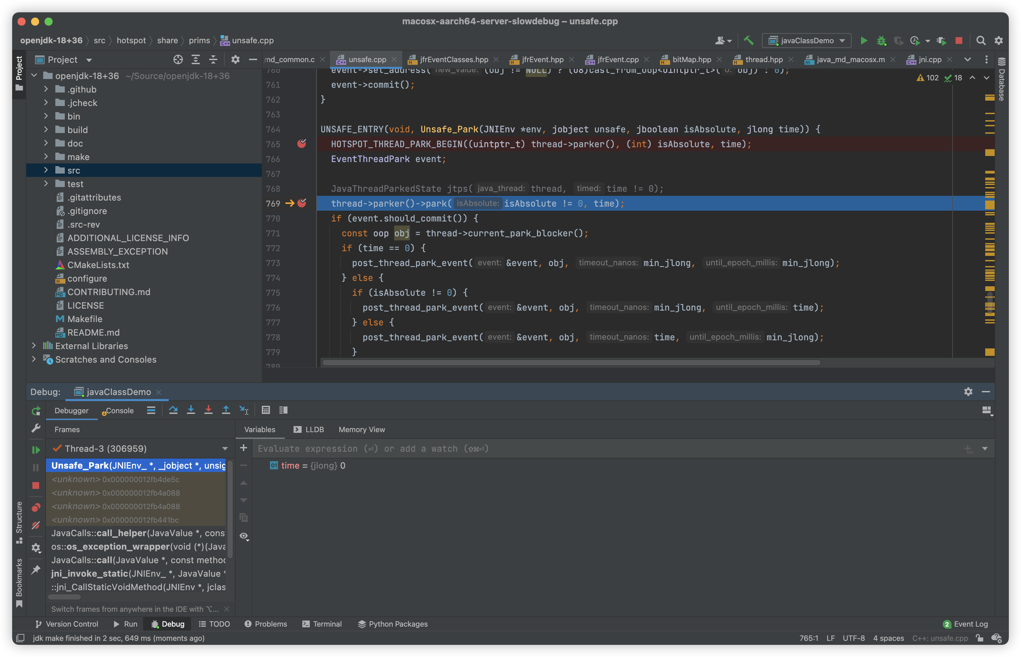Open the Terminal tool window button
The image size is (1021, 657).
pos(322,624)
